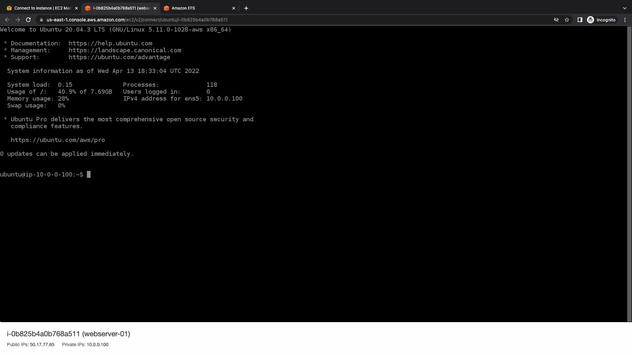Click the forward navigation arrow

pos(18,20)
